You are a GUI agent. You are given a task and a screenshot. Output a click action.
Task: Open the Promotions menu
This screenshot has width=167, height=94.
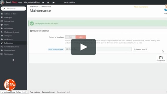pos(9,29)
